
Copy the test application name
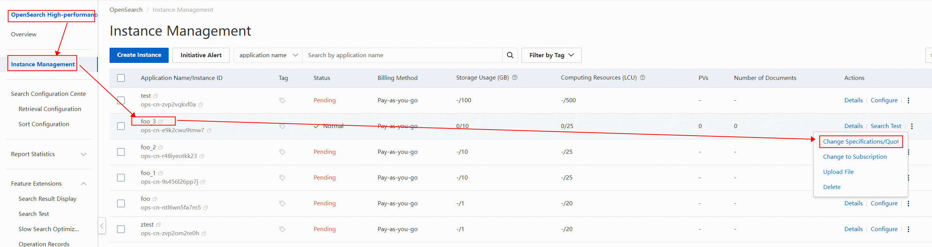[x=156, y=96]
